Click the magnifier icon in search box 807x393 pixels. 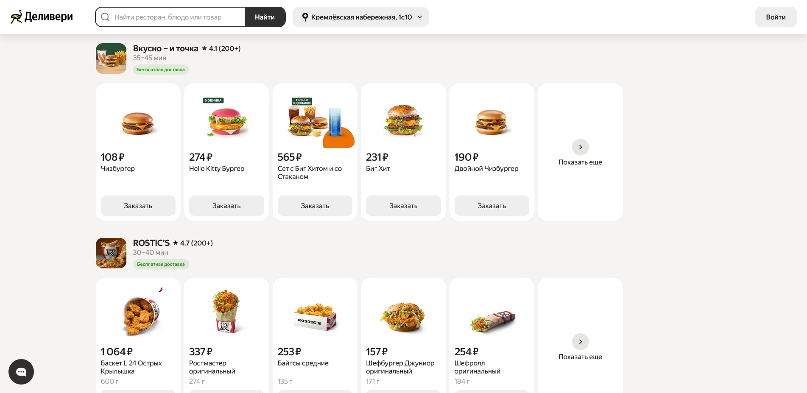(x=105, y=17)
